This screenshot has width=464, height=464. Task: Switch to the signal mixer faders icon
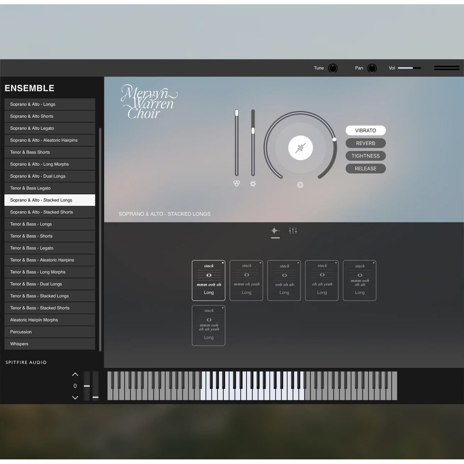pos(292,231)
